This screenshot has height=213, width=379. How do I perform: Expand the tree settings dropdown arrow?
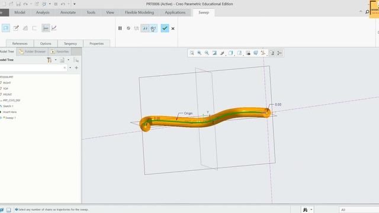[x=56, y=60]
